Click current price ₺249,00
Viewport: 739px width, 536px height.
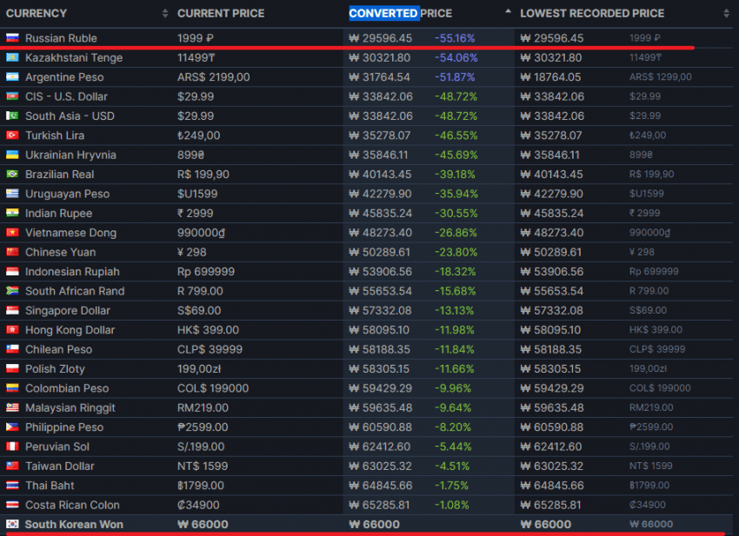[198, 136]
